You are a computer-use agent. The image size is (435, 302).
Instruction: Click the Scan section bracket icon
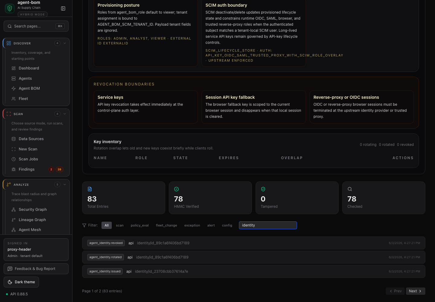click(x=9, y=114)
